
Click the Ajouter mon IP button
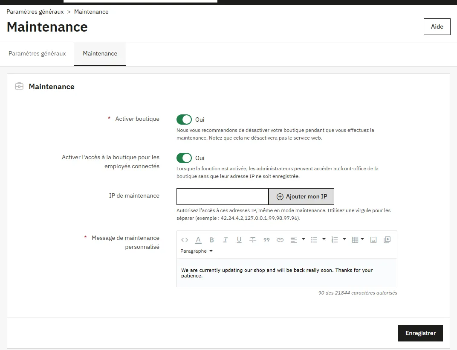click(301, 196)
